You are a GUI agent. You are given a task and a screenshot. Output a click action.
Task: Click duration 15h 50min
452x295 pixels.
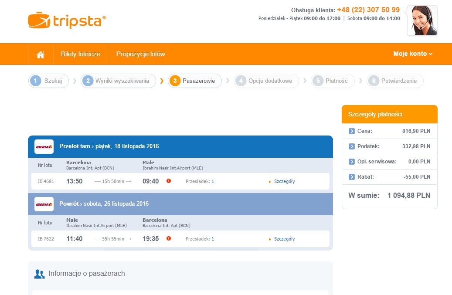pyautogui.click(x=113, y=182)
